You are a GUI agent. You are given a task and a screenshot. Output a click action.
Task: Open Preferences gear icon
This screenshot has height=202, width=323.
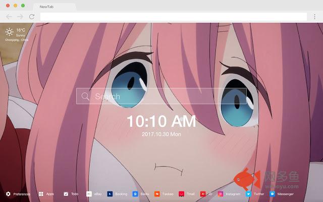[8, 194]
